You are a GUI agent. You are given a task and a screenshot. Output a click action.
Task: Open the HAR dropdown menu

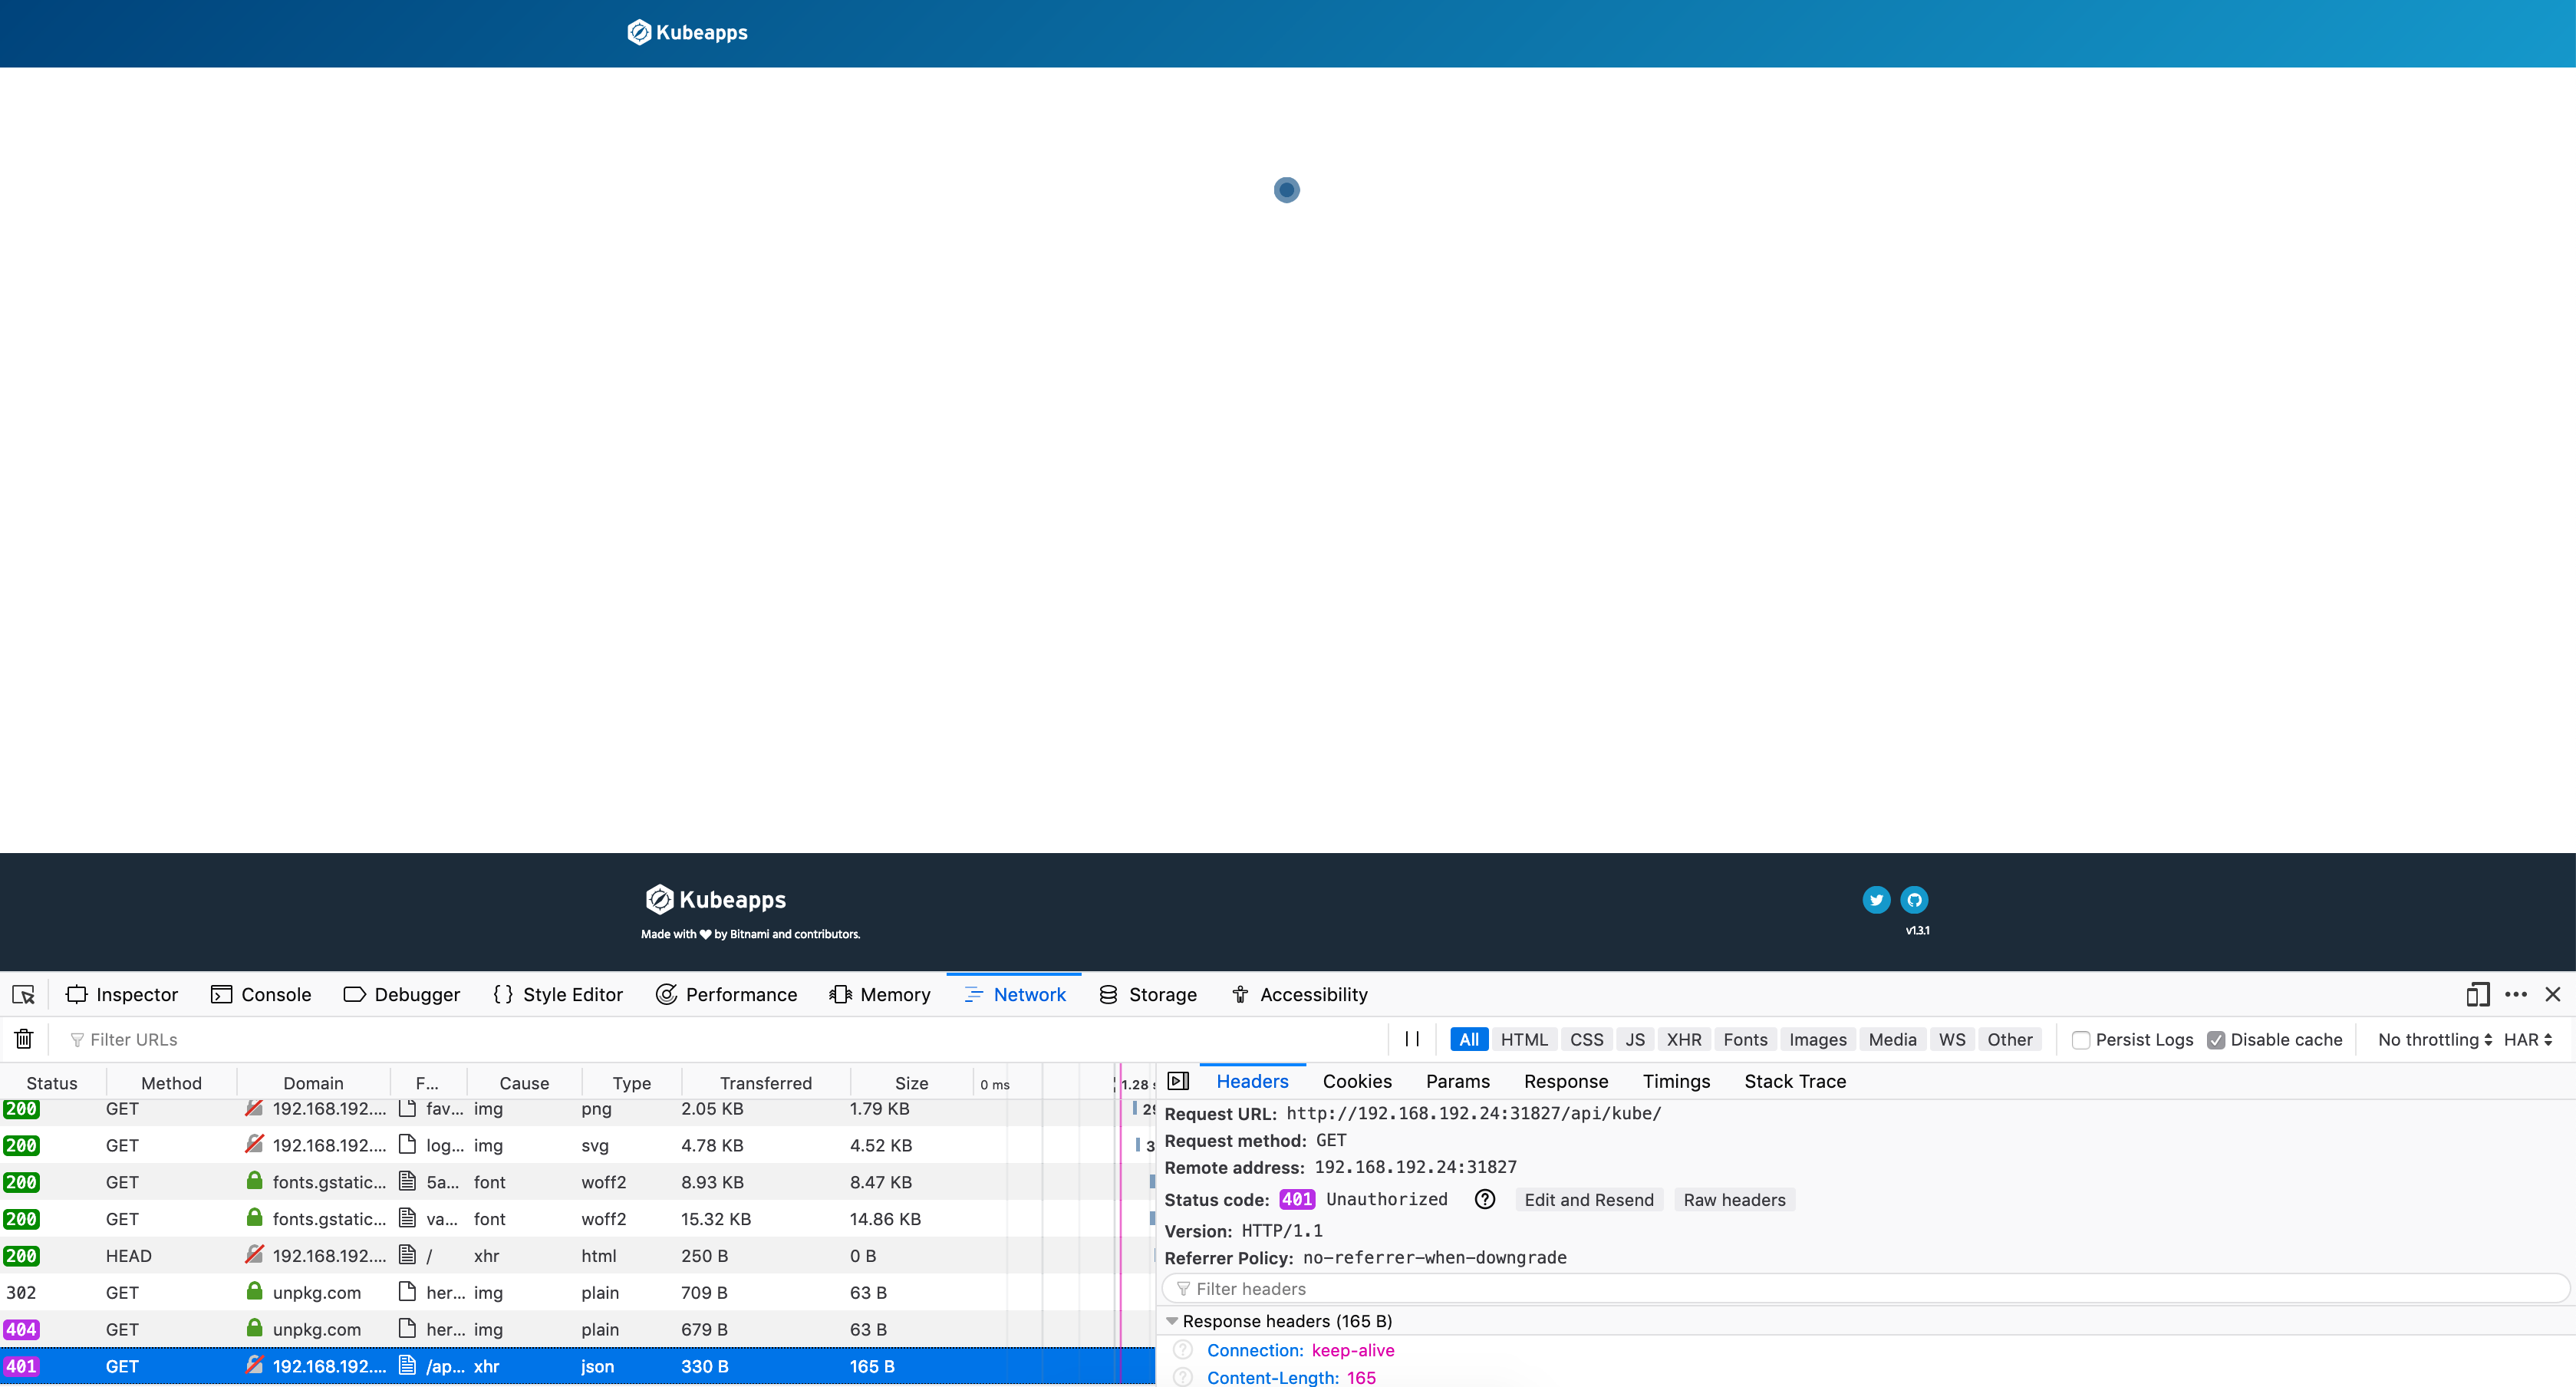click(x=2528, y=1040)
